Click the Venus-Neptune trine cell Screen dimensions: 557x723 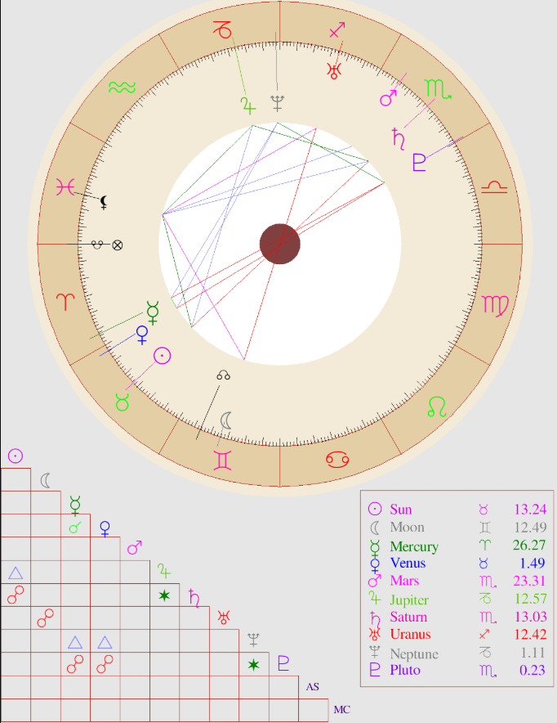pyautogui.click(x=105, y=641)
